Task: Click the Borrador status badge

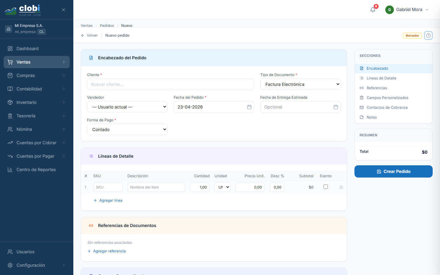Action: pyautogui.click(x=412, y=36)
